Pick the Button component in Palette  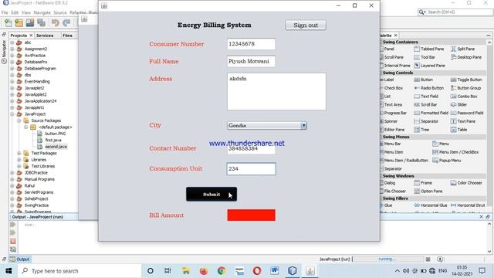(424, 80)
